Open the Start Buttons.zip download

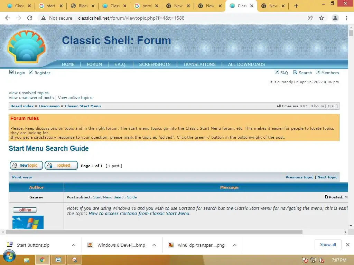click(33, 245)
